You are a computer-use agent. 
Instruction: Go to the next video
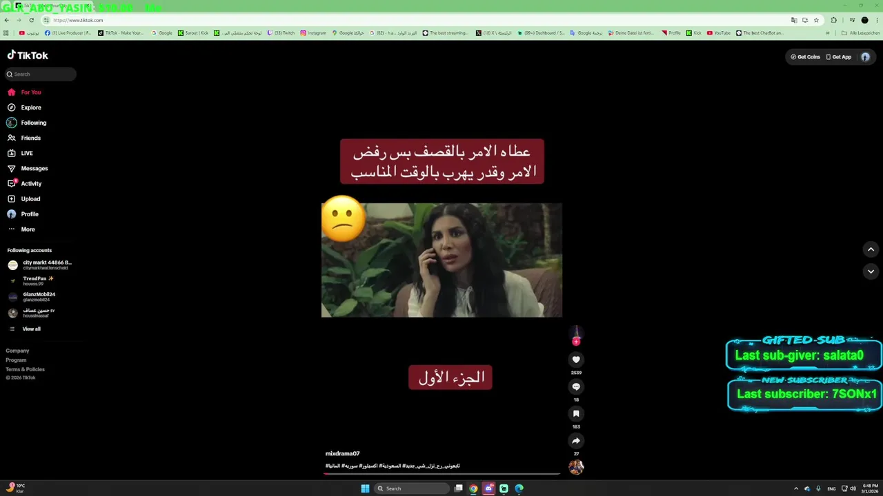click(x=871, y=271)
